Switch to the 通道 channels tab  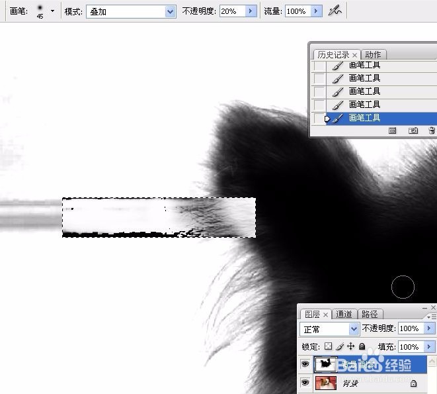tap(344, 315)
